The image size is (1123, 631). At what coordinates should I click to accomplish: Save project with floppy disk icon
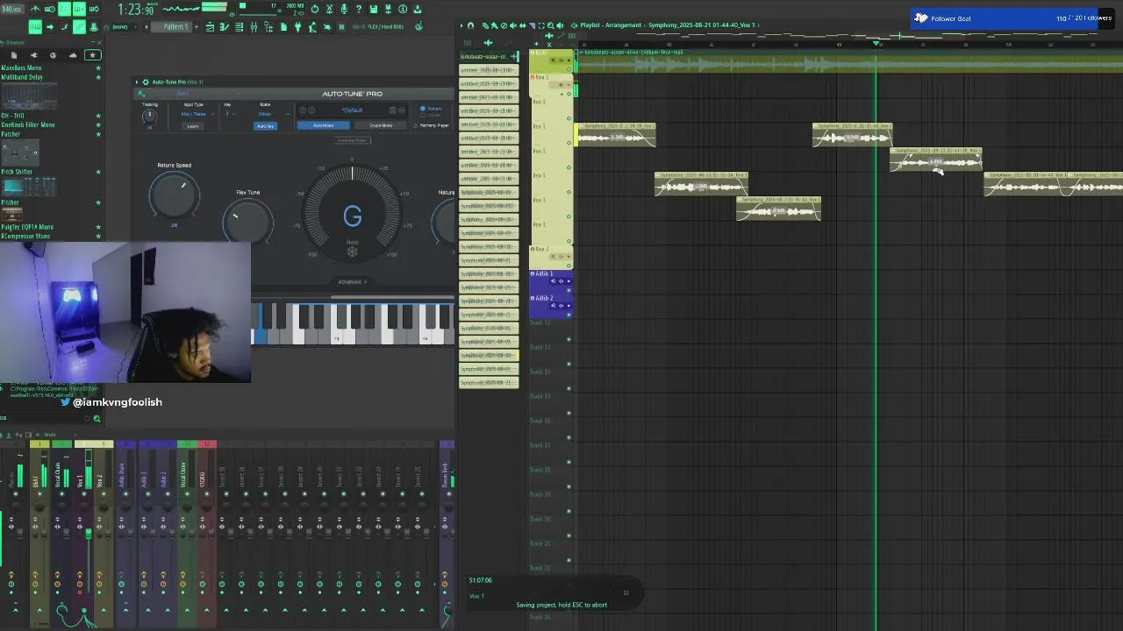373,9
